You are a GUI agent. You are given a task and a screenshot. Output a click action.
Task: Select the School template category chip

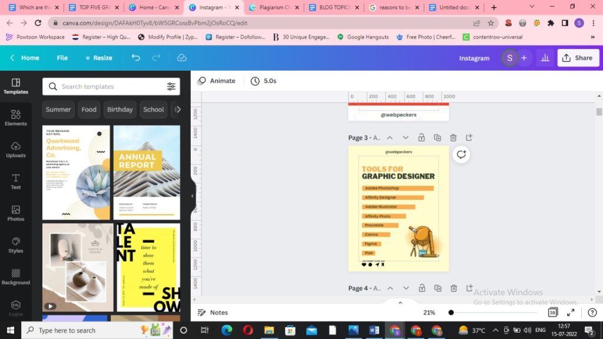[154, 110]
